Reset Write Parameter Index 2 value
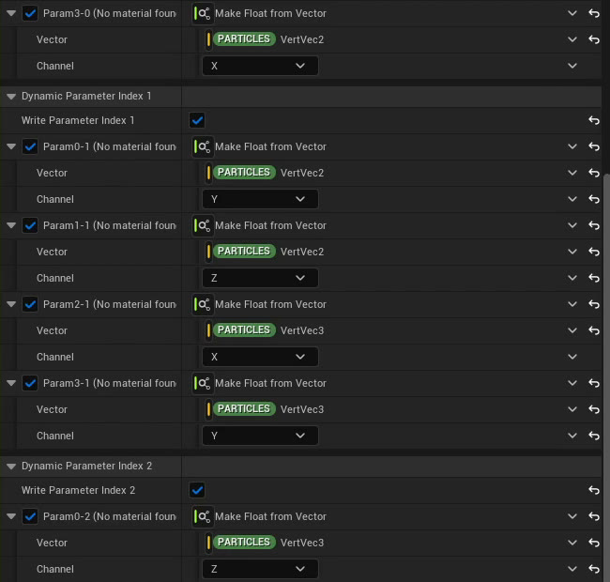610x582 pixels. [x=594, y=490]
